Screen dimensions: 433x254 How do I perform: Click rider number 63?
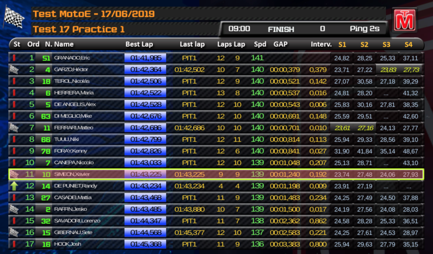tap(46, 116)
